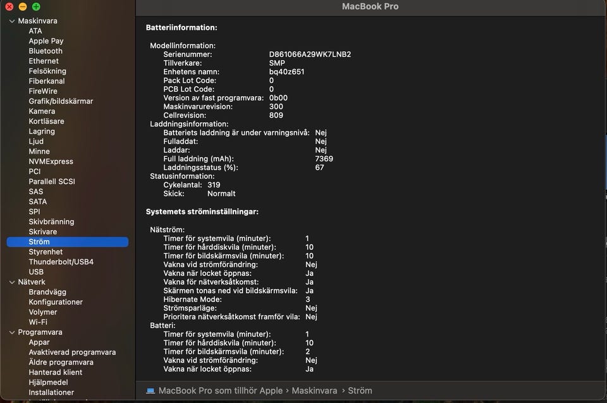Click Ström in the bottom path bar
Image resolution: width=607 pixels, height=403 pixels.
click(360, 391)
